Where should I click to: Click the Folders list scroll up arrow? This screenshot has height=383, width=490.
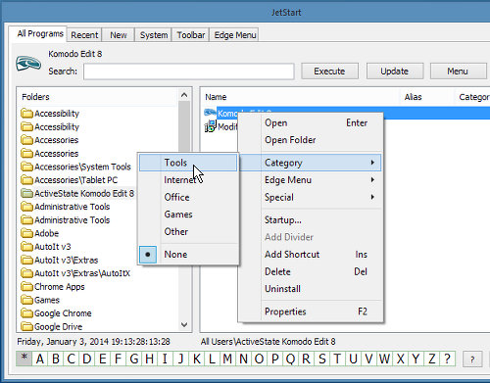(184, 95)
